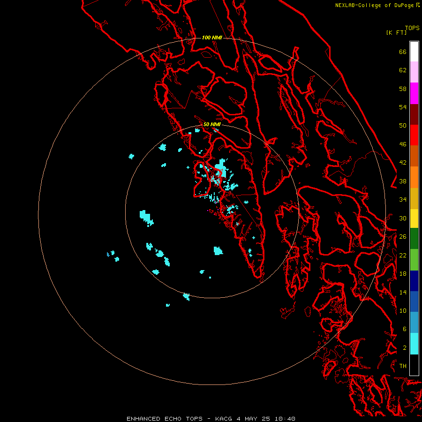This screenshot has height=422, width=422.
Task: Click the legend value 30
Action: [403, 218]
